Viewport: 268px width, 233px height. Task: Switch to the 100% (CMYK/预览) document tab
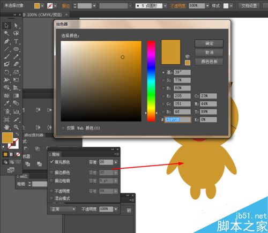tap(44, 14)
